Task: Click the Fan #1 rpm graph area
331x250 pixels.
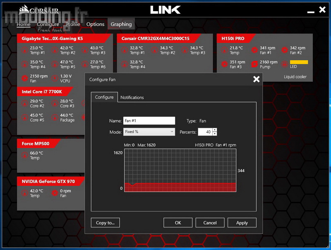Action: coord(180,170)
